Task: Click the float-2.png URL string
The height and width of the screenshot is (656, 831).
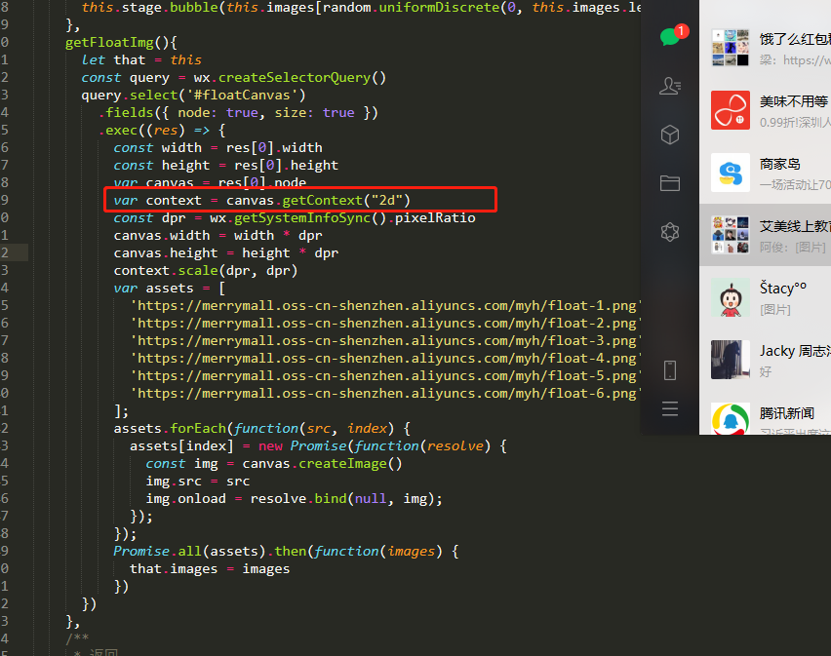Action: (x=385, y=323)
